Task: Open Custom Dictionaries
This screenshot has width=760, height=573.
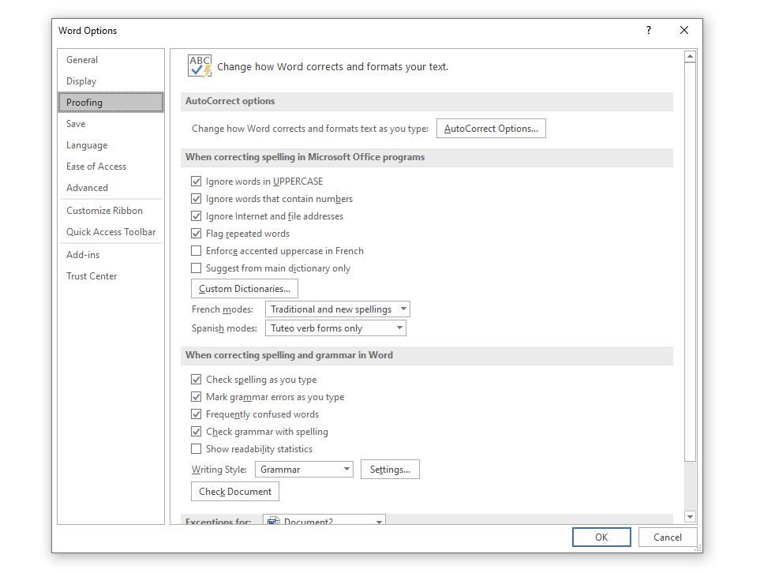Action: [244, 288]
